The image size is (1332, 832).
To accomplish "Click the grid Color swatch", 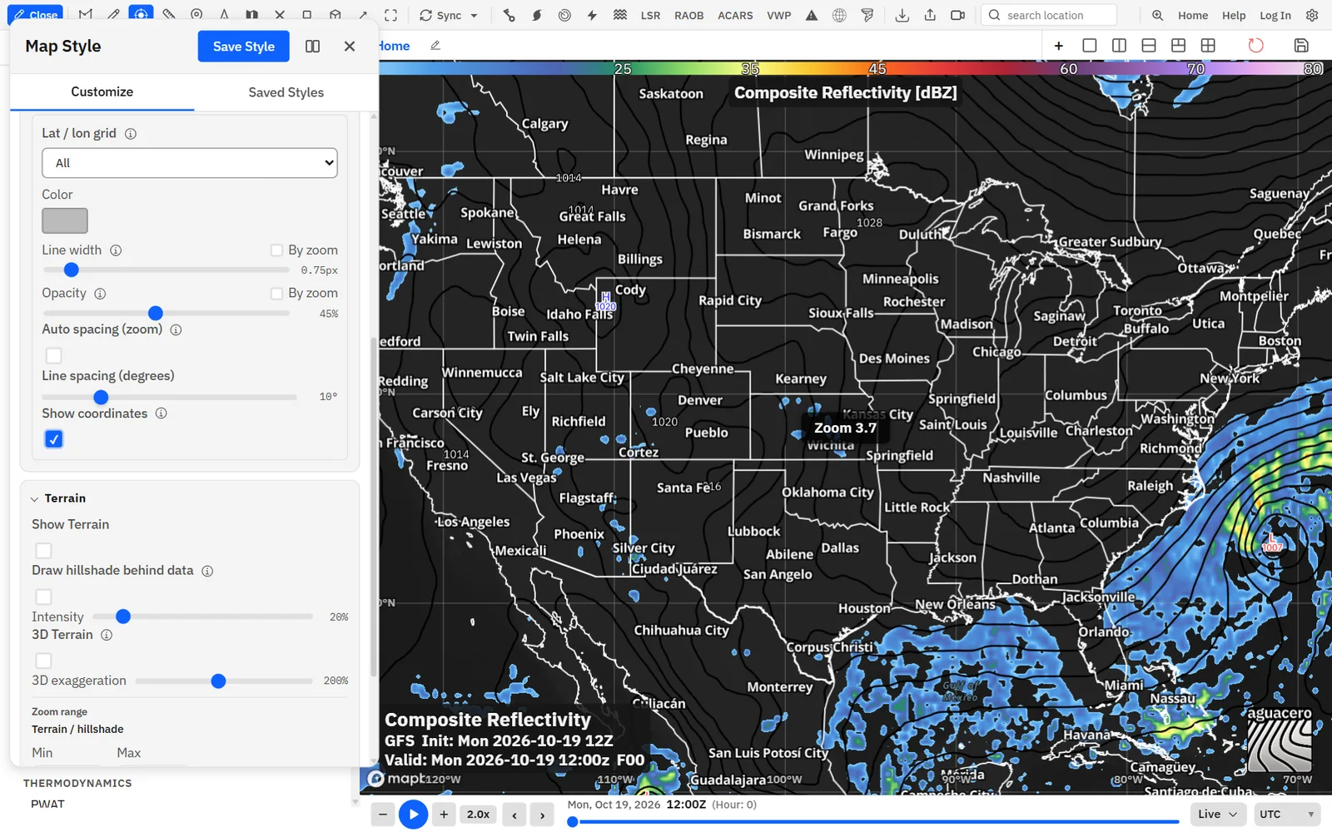I will click(65, 220).
